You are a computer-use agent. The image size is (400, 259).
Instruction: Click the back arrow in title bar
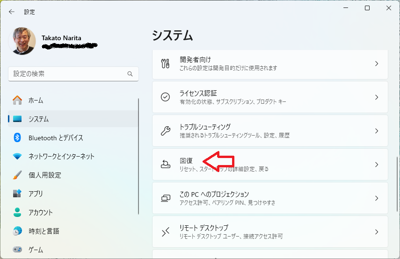[x=11, y=12]
